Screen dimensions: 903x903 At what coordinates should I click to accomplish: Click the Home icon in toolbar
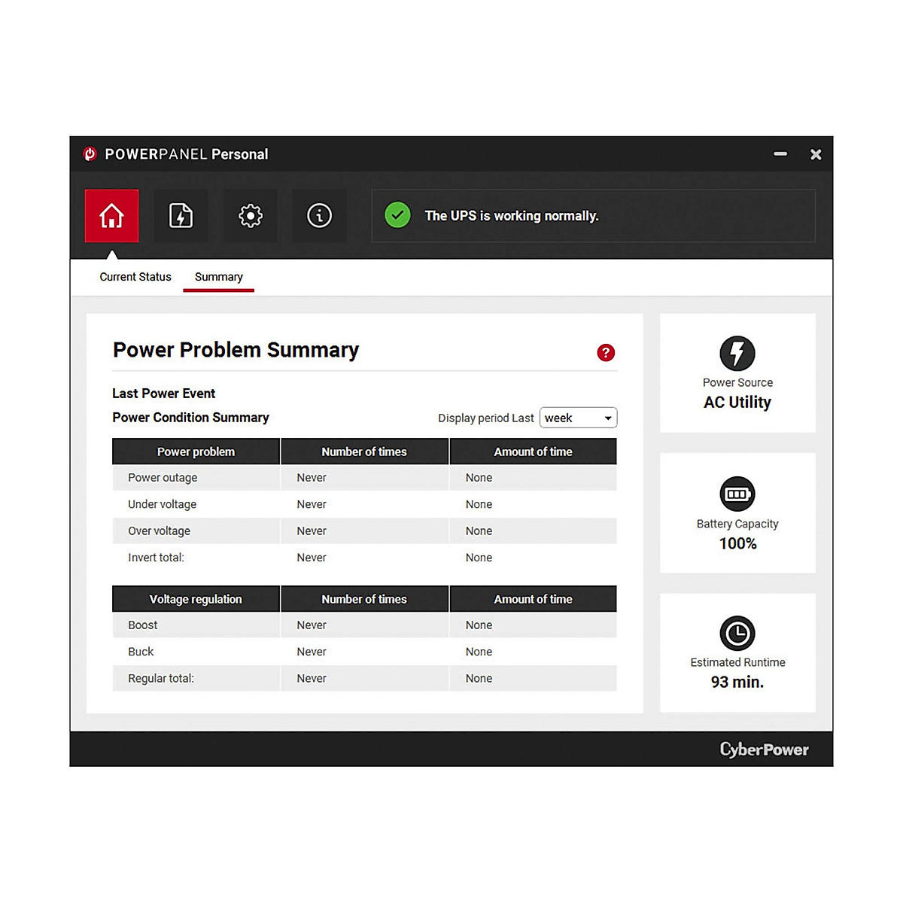(x=111, y=216)
